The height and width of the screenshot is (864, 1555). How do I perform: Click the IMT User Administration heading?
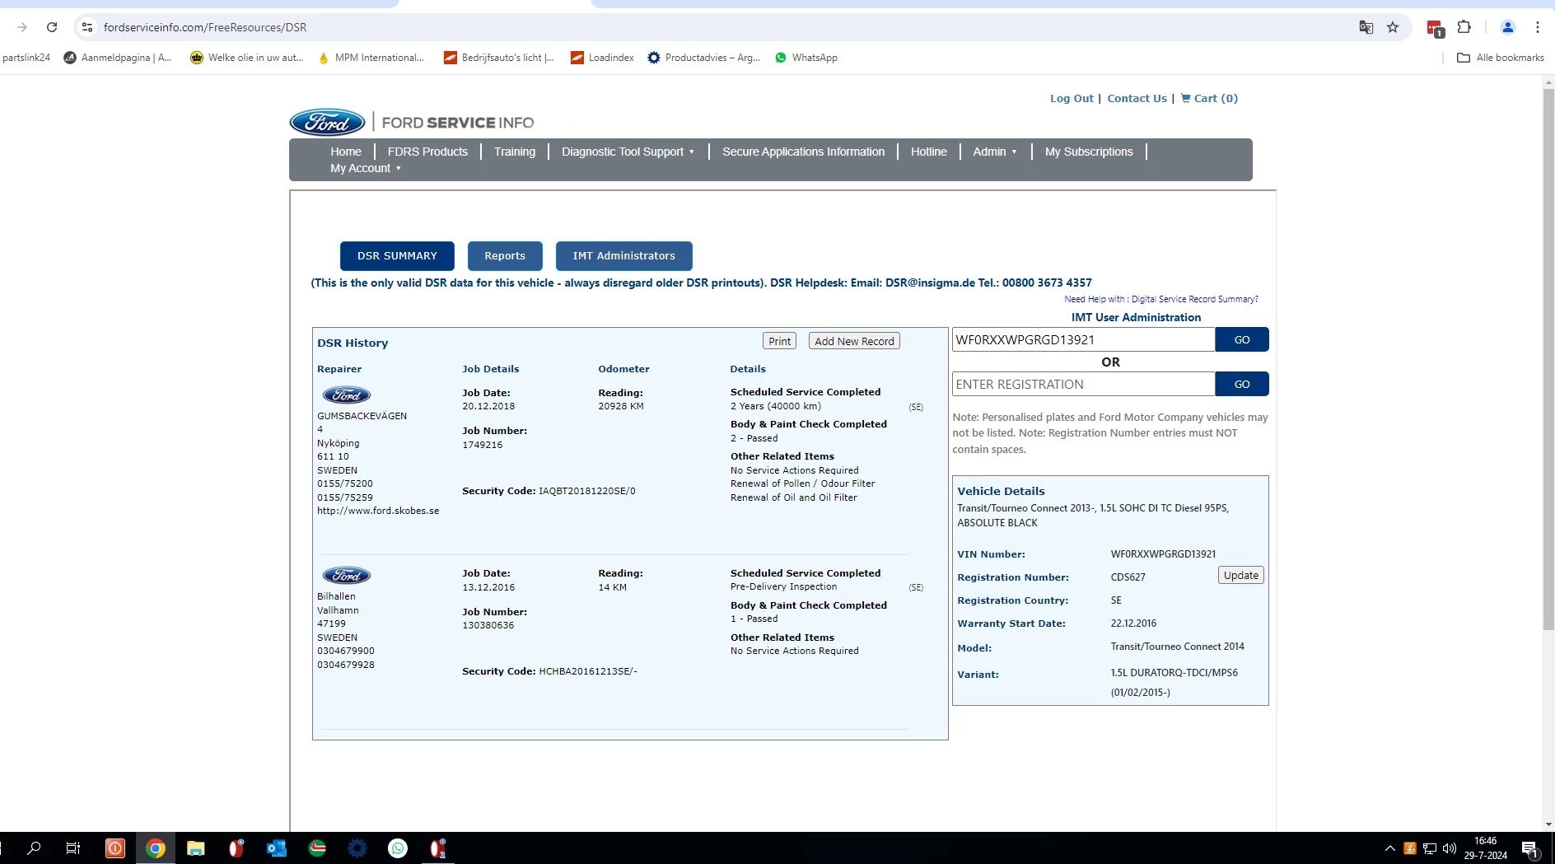[x=1136, y=317]
